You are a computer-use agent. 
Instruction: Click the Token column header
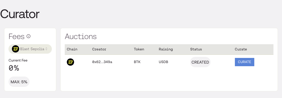[139, 49]
